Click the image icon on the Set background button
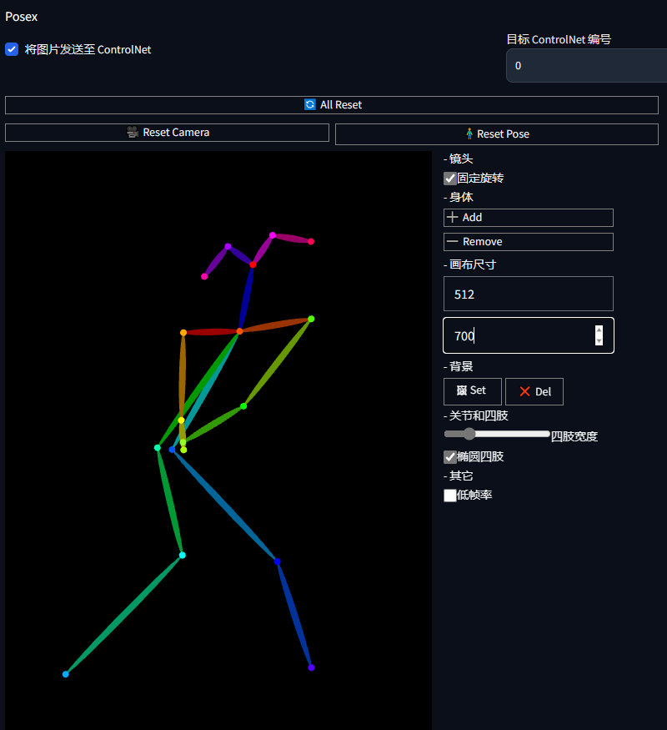 (462, 390)
